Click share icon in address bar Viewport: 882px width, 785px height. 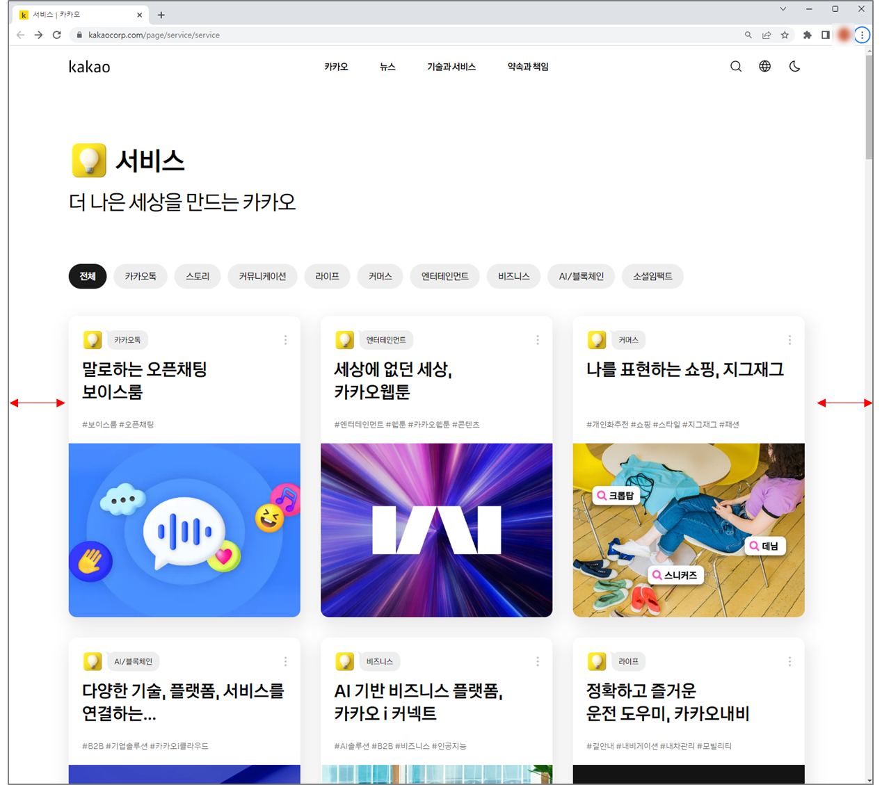click(x=767, y=35)
